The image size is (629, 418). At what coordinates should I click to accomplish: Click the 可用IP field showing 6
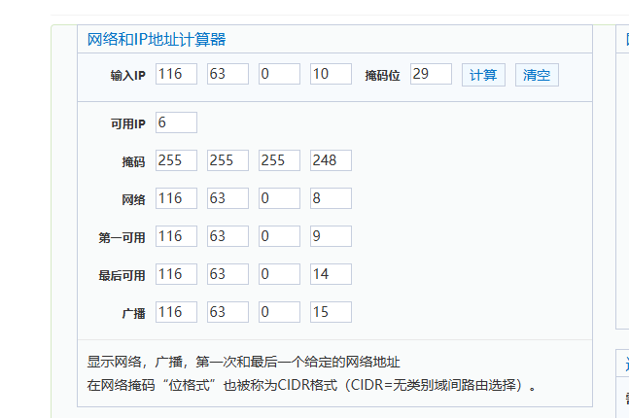176,122
